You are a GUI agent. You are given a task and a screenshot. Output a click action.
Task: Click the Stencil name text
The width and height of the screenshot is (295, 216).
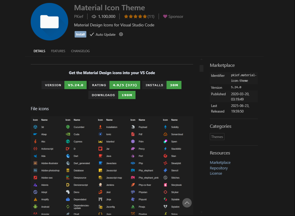point(175,170)
